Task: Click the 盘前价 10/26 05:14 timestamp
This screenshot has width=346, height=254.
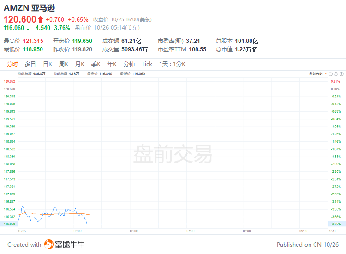Action: pos(107,28)
